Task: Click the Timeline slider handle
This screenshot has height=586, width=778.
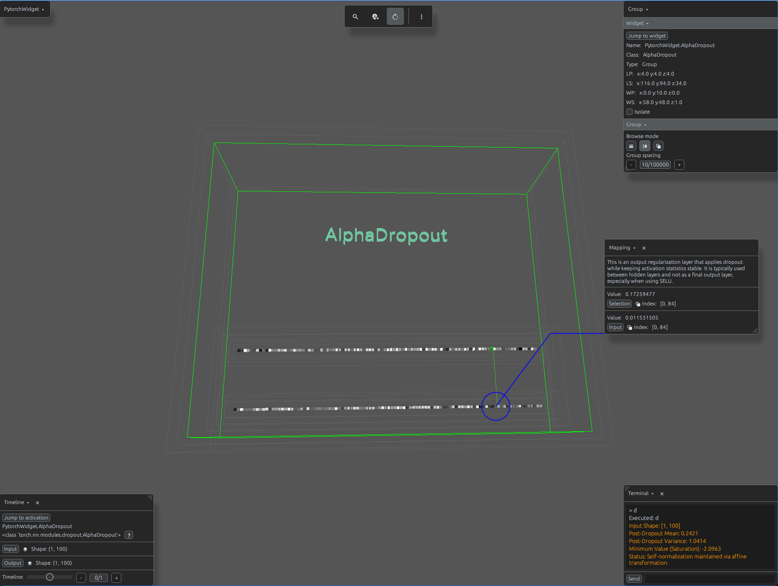Action: point(50,577)
